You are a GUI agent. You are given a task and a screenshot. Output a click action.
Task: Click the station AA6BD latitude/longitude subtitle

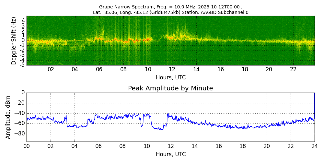click(x=170, y=12)
